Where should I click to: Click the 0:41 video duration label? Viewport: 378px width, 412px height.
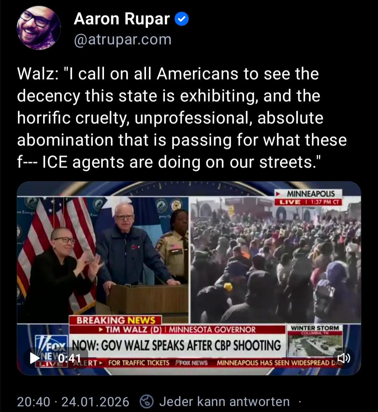coord(69,358)
